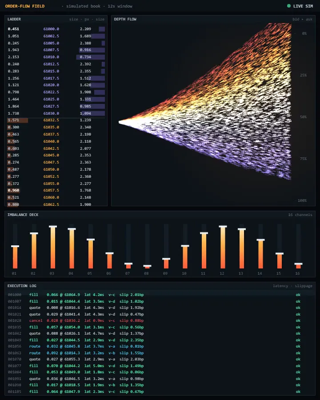
Task: Click the 50% axis label in Depth Flow
Action: [x=303, y=117]
